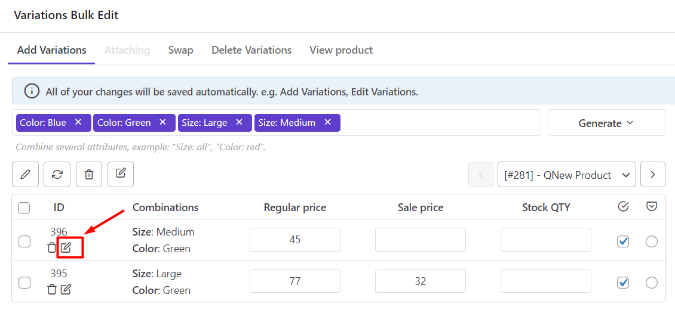This screenshot has height=316, width=675.
Task: Remove the Size: Medium attribute tag
Action: coord(327,122)
